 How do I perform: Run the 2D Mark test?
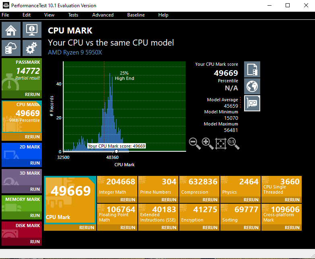pyautogui.click(x=35, y=163)
